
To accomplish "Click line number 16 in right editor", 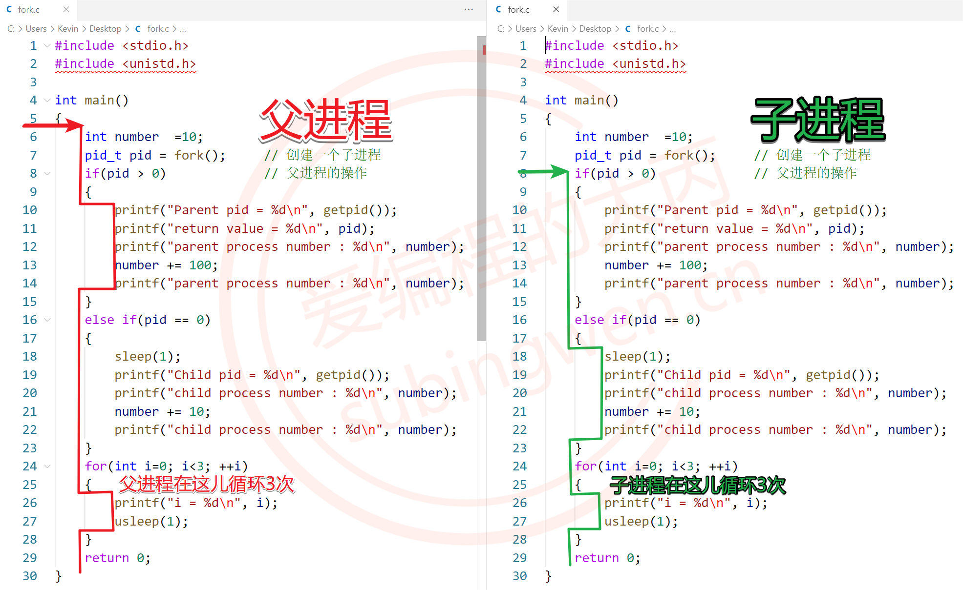I will (x=520, y=320).
